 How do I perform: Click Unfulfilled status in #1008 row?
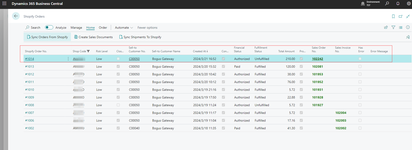pyautogui.click(x=262, y=105)
